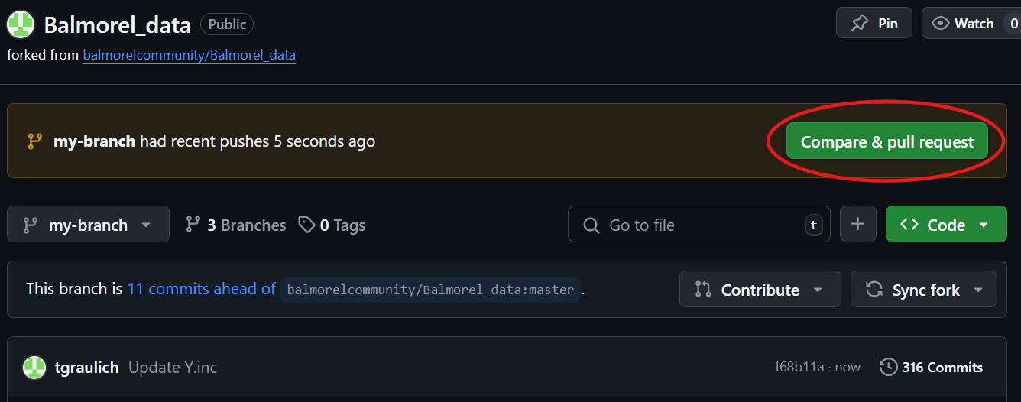Open the Contribute dropdown menu
Image resolution: width=1021 pixels, height=402 pixels.
(760, 290)
